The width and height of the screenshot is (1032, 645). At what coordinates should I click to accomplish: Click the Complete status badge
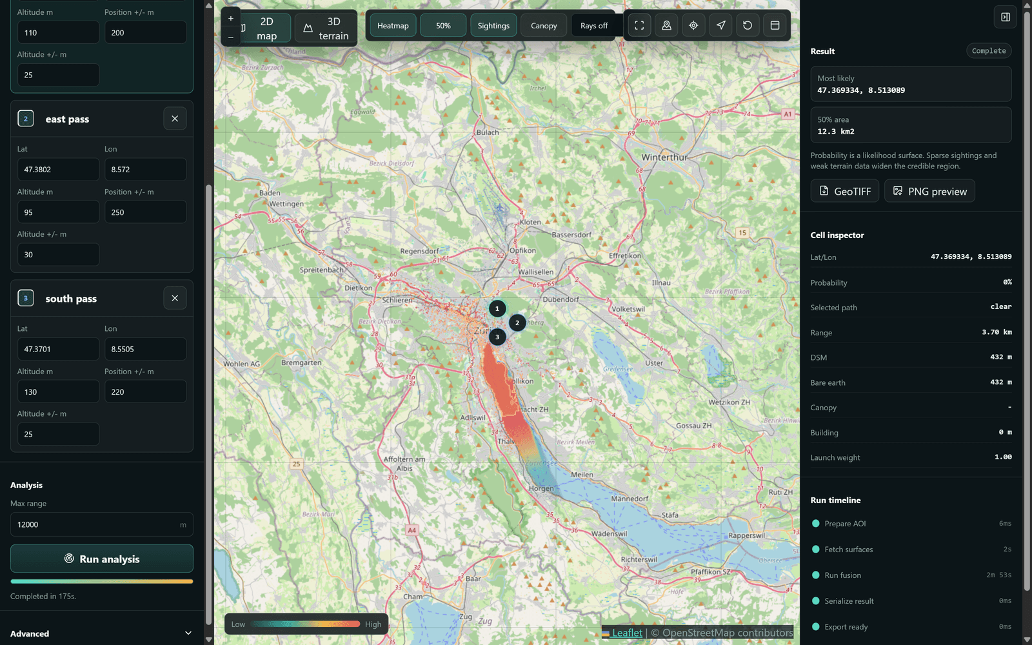(988, 51)
